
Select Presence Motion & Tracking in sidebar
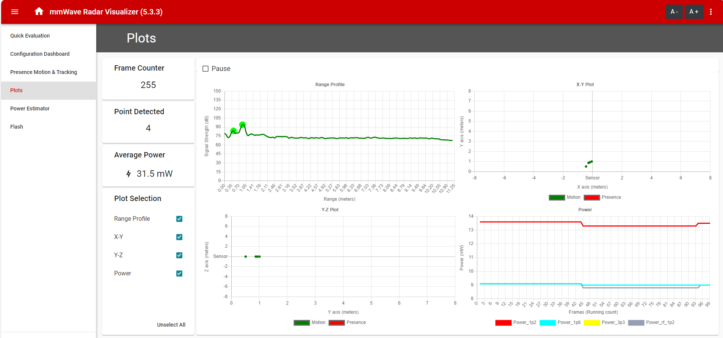pyautogui.click(x=44, y=72)
